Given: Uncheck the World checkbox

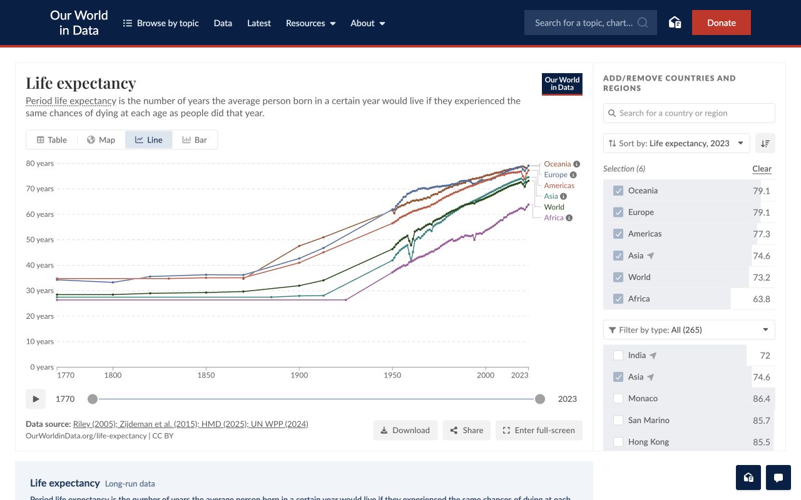Looking at the screenshot, I should coord(618,277).
